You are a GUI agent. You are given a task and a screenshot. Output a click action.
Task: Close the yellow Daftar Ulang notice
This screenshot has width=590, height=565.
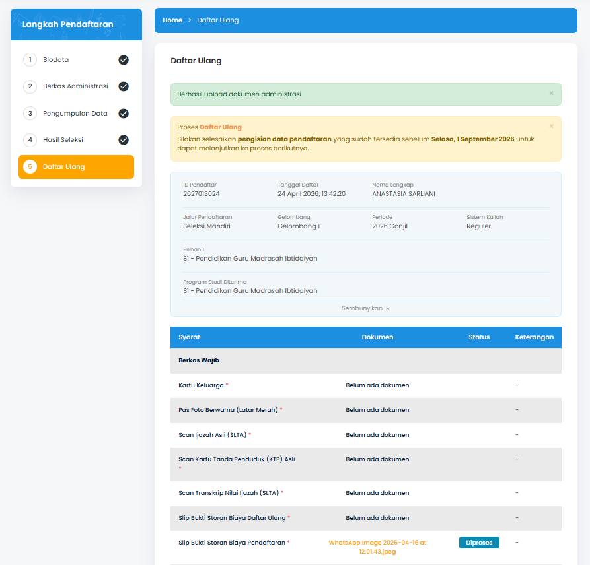(551, 127)
